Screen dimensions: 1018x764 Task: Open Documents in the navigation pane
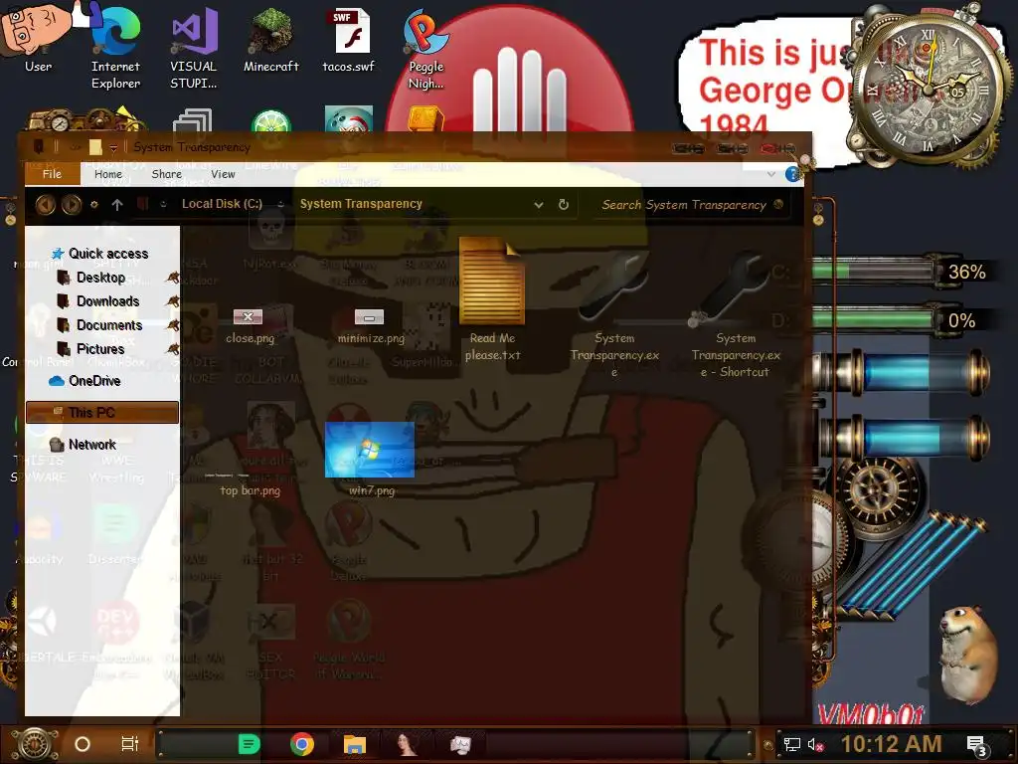[x=108, y=325]
